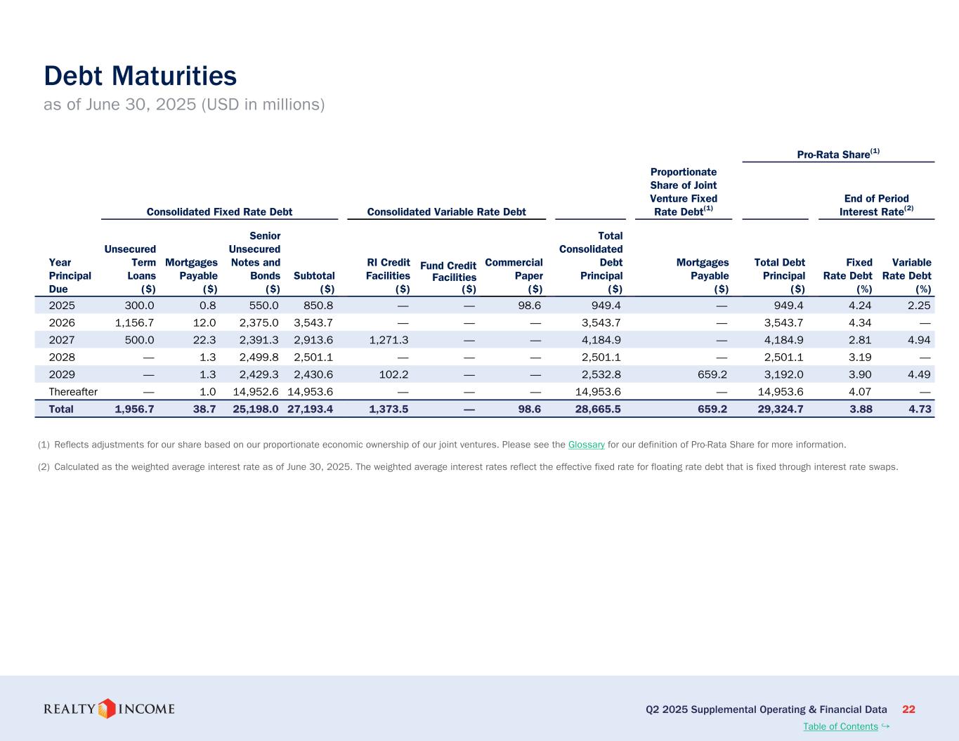
Task: Click the Realty Income logo emblem
Action: 107,709
